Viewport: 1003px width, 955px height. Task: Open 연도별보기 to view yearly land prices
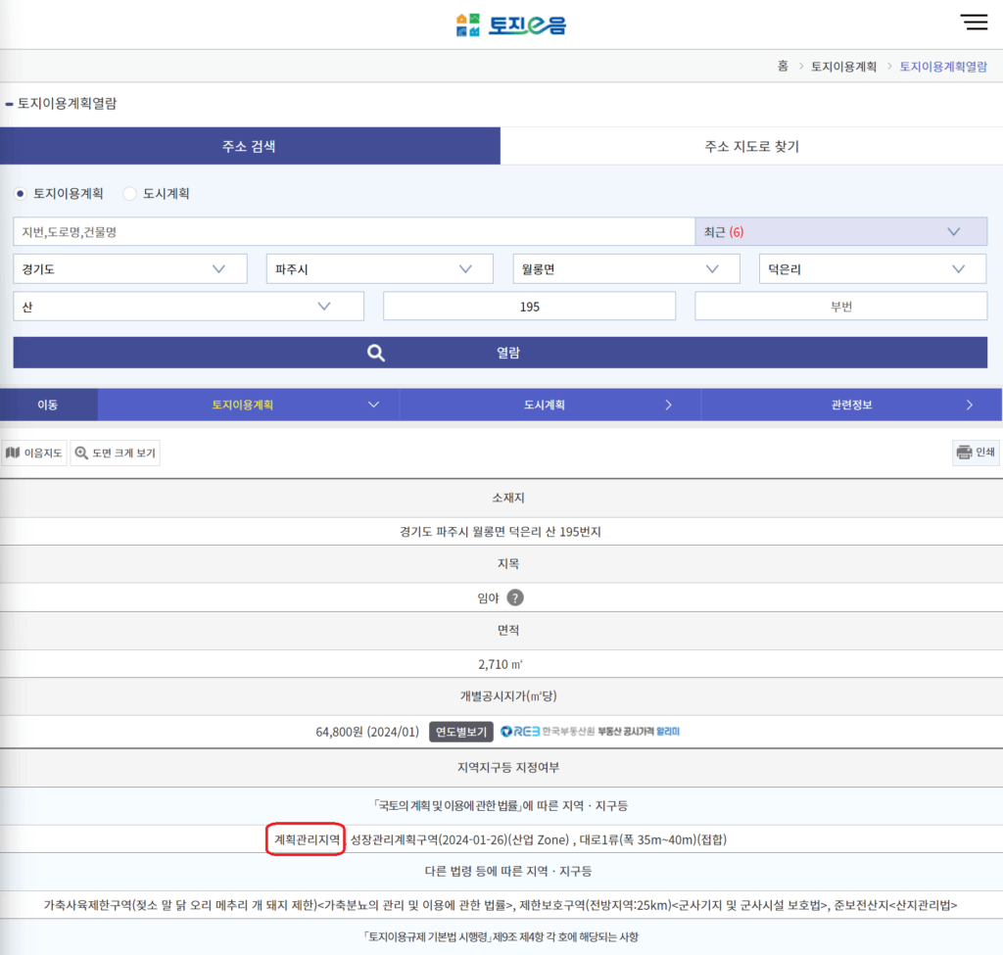coord(460,732)
